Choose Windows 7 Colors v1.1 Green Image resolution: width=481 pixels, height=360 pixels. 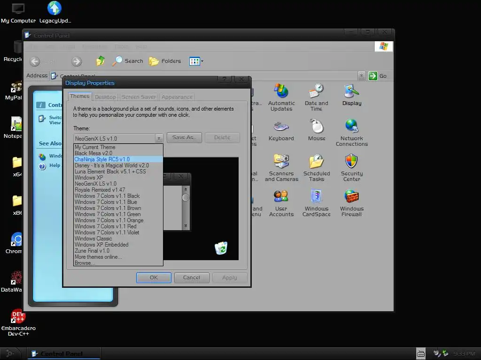click(118, 214)
